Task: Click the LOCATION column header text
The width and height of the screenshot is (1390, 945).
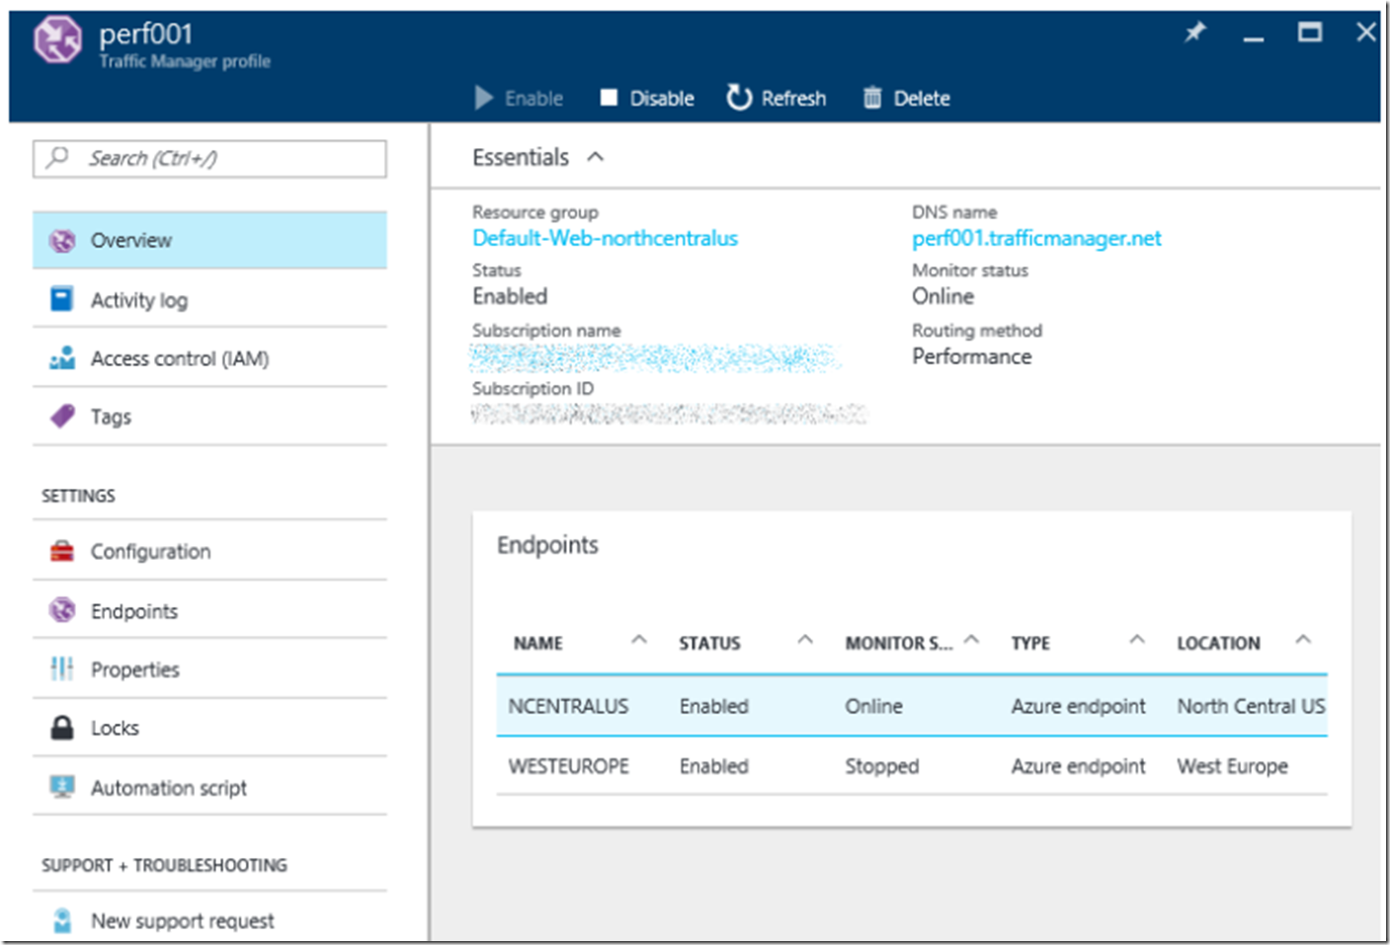Action: coord(1218,644)
